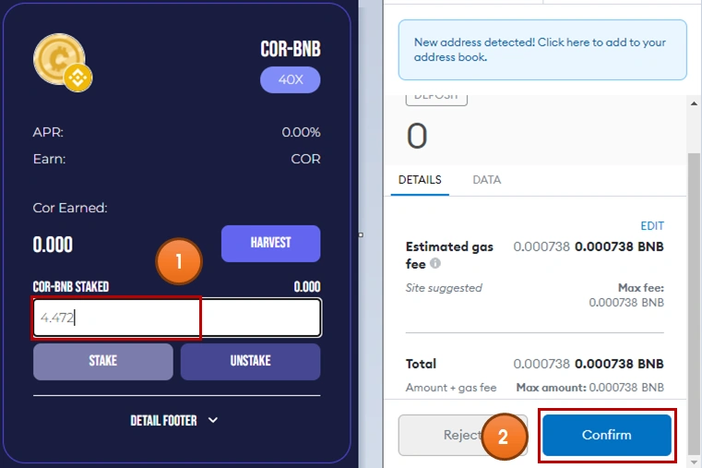Click the Site suggested text
This screenshot has width=702, height=468.
(x=444, y=288)
